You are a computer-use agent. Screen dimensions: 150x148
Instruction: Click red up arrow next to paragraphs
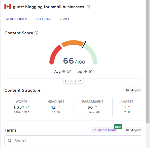tap(96, 107)
